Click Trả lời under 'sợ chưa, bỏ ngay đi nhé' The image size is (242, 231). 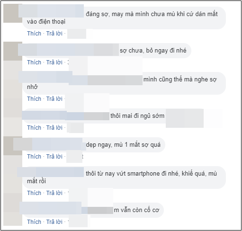(54, 62)
